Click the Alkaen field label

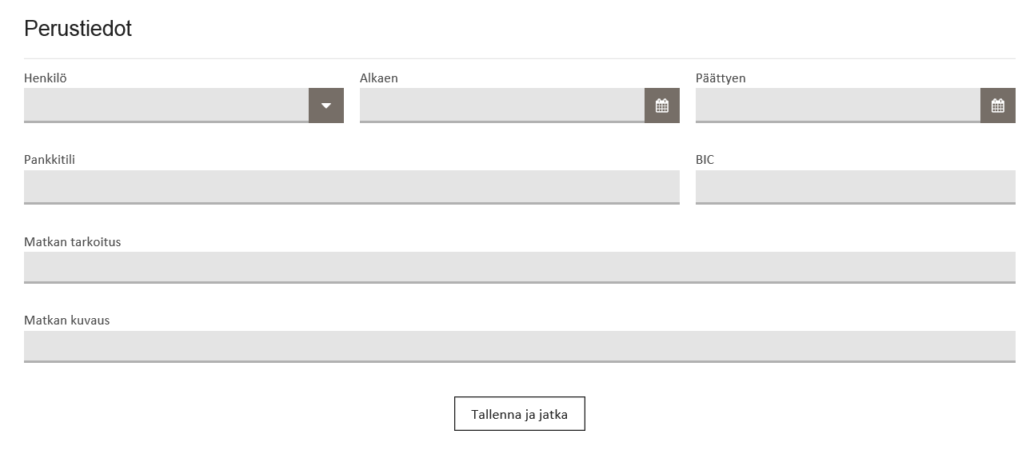379,78
